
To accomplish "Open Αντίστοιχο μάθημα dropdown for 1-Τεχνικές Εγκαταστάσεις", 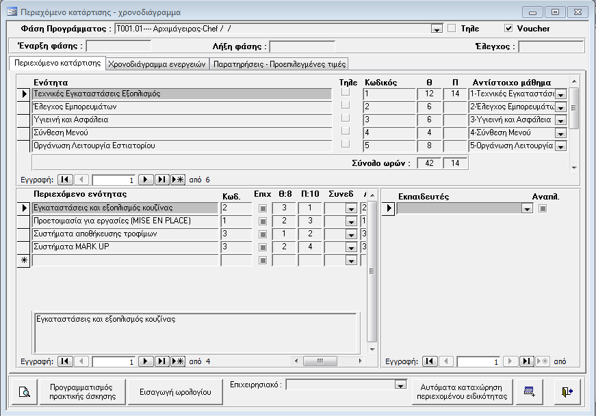I will coord(560,94).
